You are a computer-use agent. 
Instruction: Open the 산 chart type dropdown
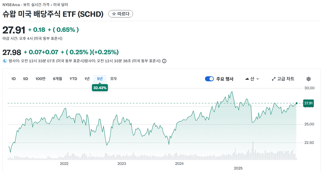coord(252,79)
